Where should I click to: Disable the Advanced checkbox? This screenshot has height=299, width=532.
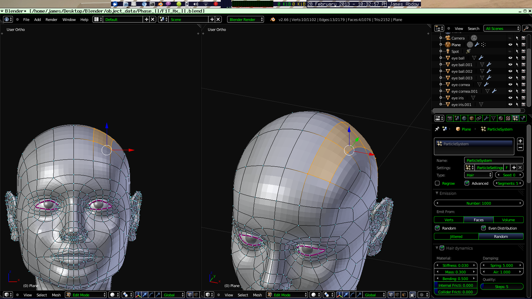click(467, 183)
